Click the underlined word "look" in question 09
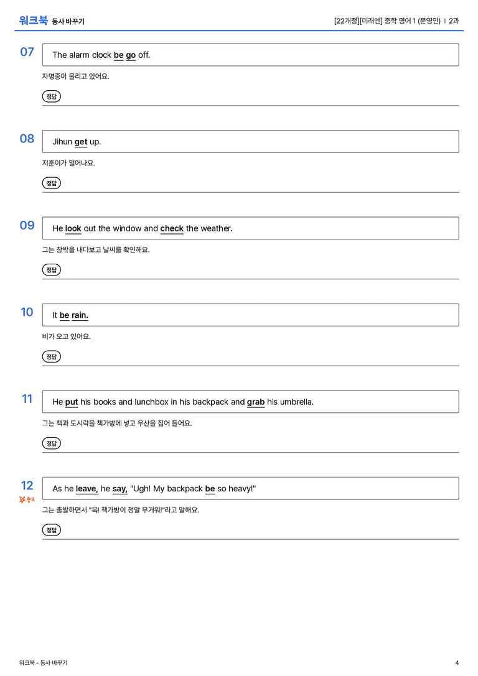This screenshot has width=478, height=676. (x=73, y=228)
